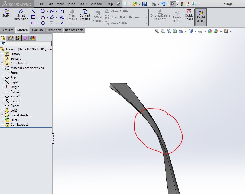Select the sketch Text tool

coord(62,17)
